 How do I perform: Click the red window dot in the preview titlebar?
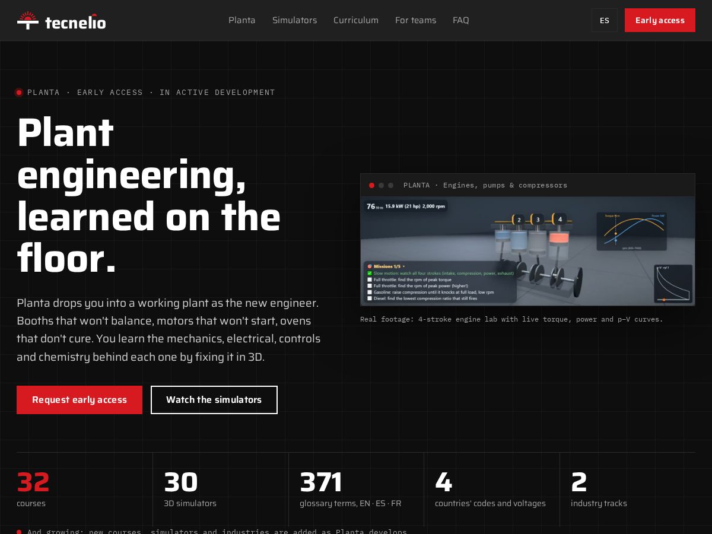(371, 185)
